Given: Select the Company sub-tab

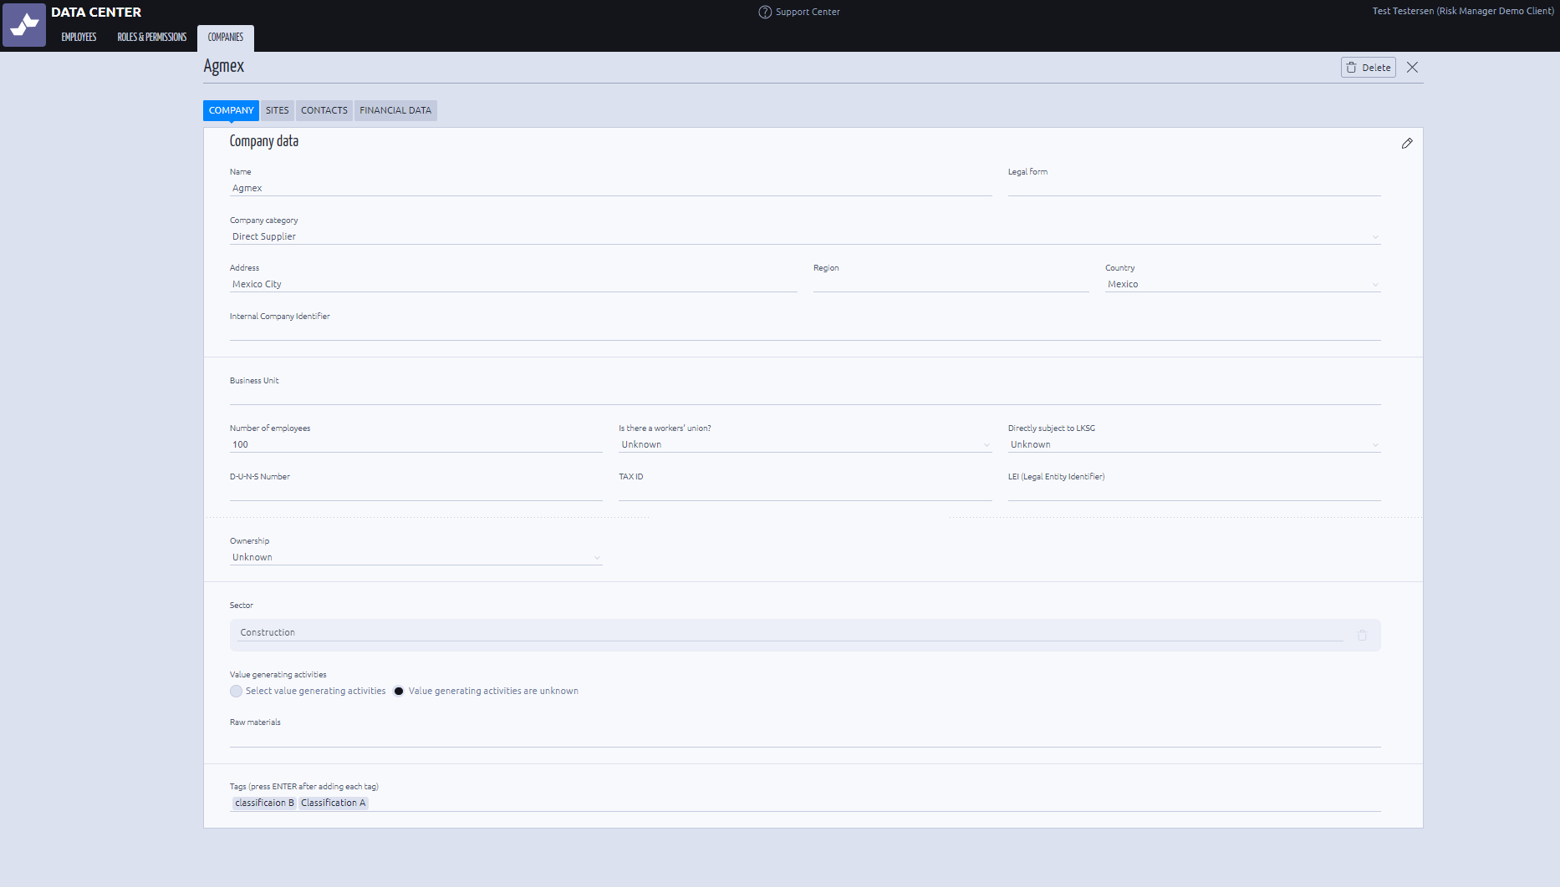Looking at the screenshot, I should click(231, 110).
